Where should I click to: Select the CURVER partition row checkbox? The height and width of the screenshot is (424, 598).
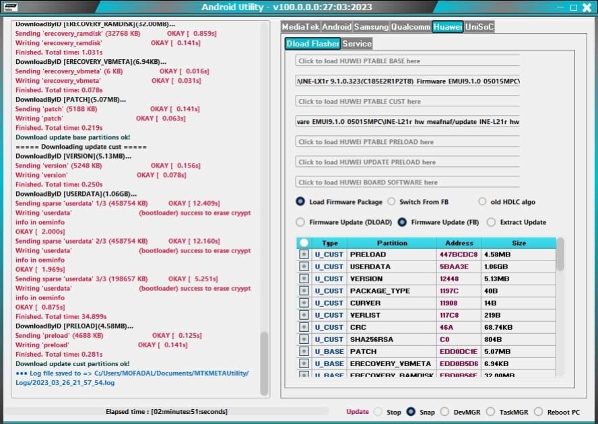pos(304,303)
